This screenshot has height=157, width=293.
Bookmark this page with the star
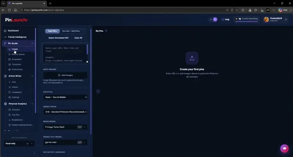coord(237,10)
